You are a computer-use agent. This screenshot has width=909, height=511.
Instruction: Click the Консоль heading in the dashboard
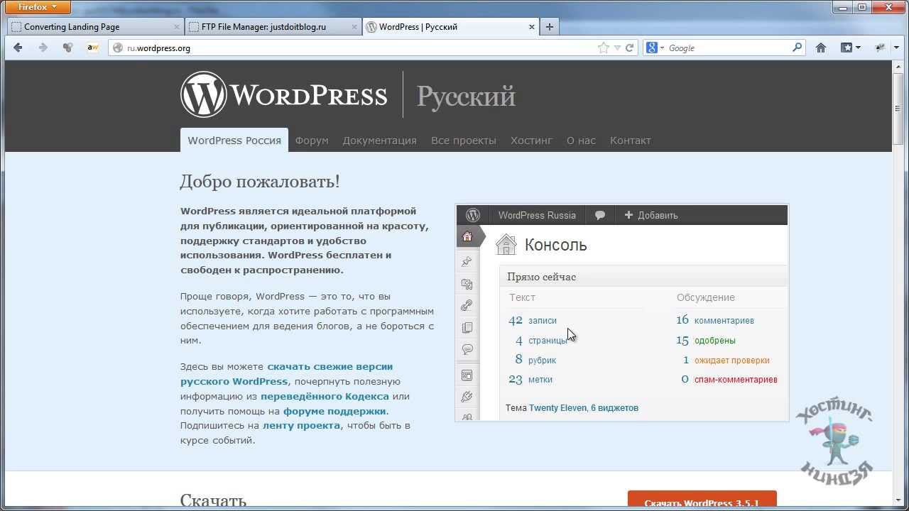pos(556,245)
